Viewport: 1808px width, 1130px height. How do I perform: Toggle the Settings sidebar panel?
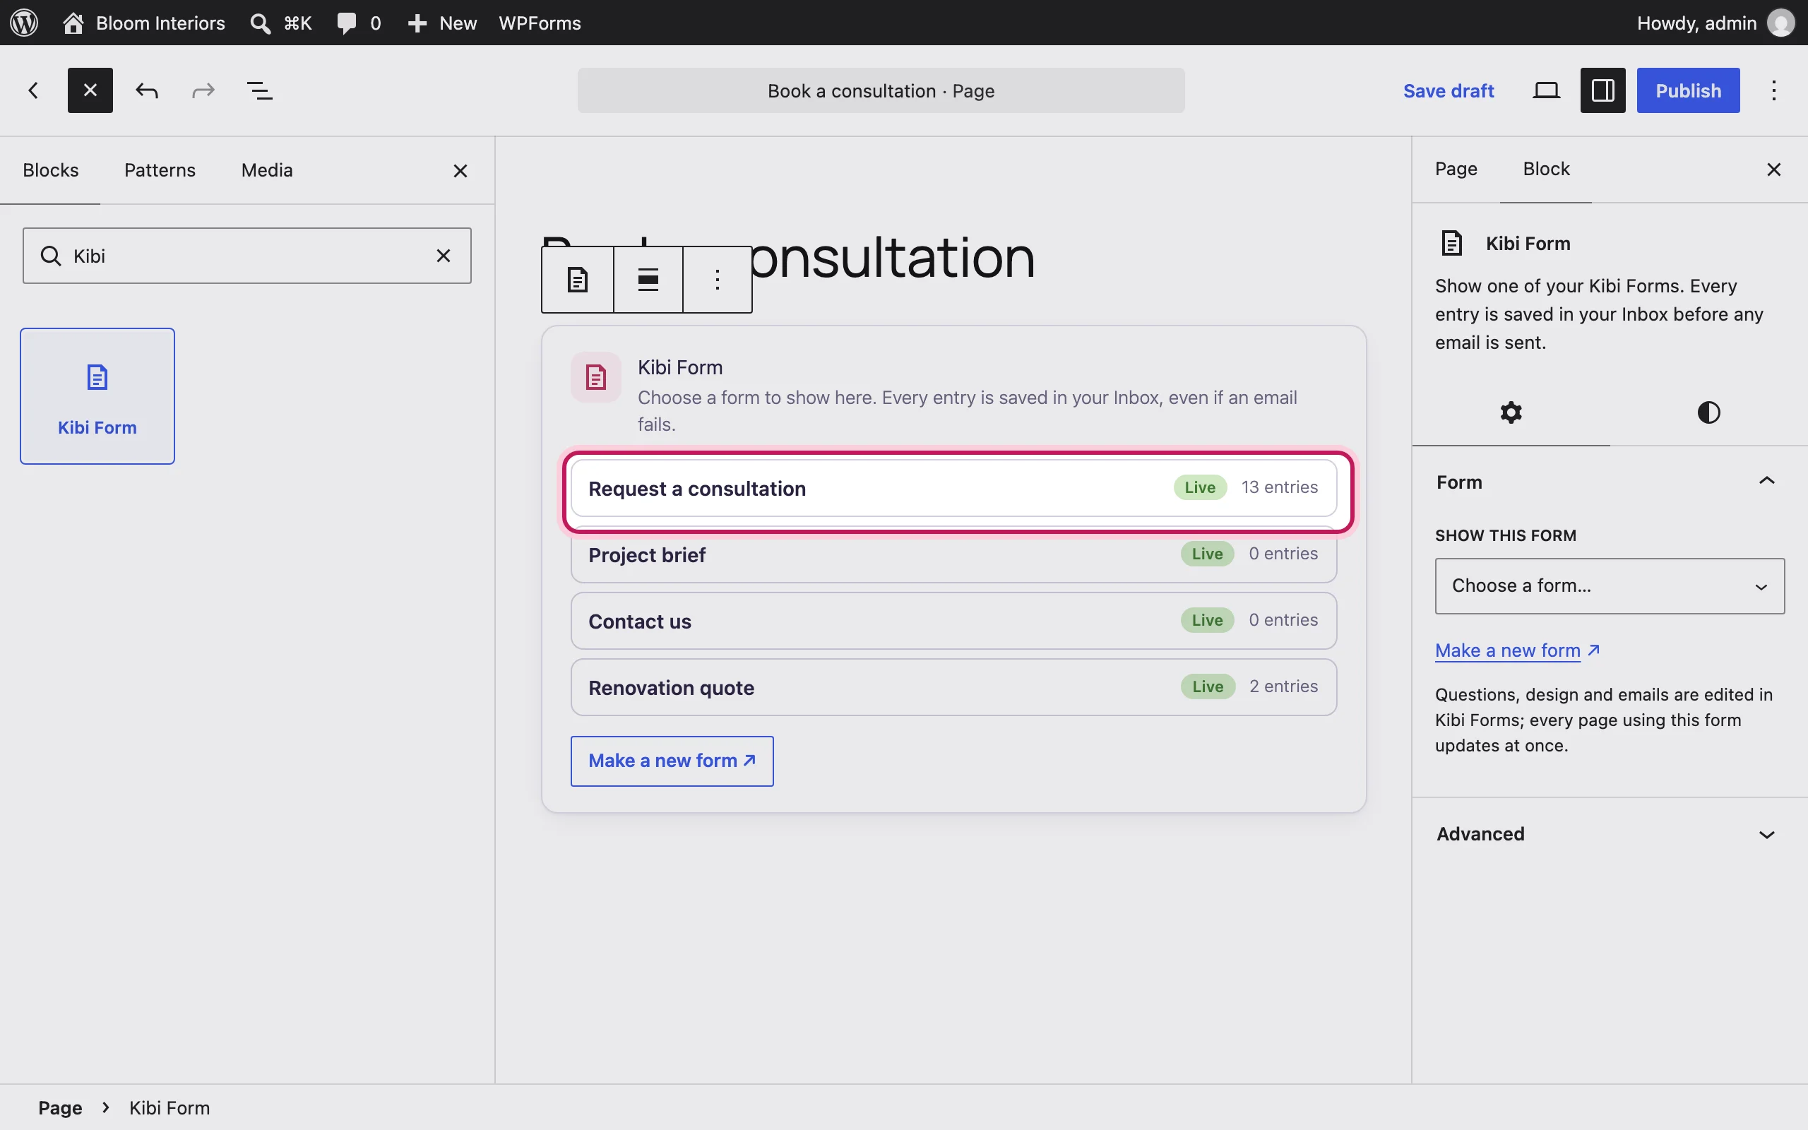click(1602, 90)
